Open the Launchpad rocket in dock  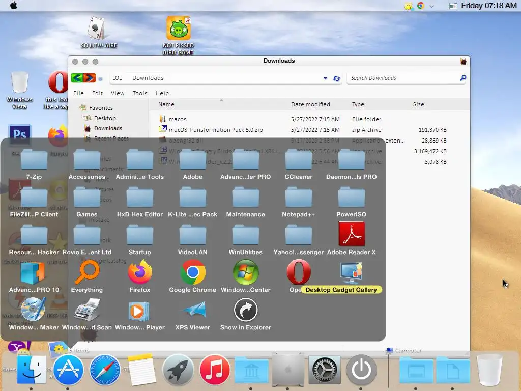coord(178,370)
